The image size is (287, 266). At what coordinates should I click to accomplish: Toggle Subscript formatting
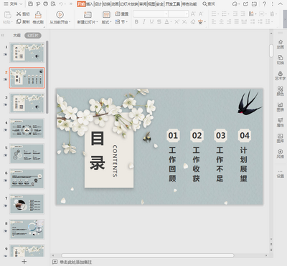(184, 22)
